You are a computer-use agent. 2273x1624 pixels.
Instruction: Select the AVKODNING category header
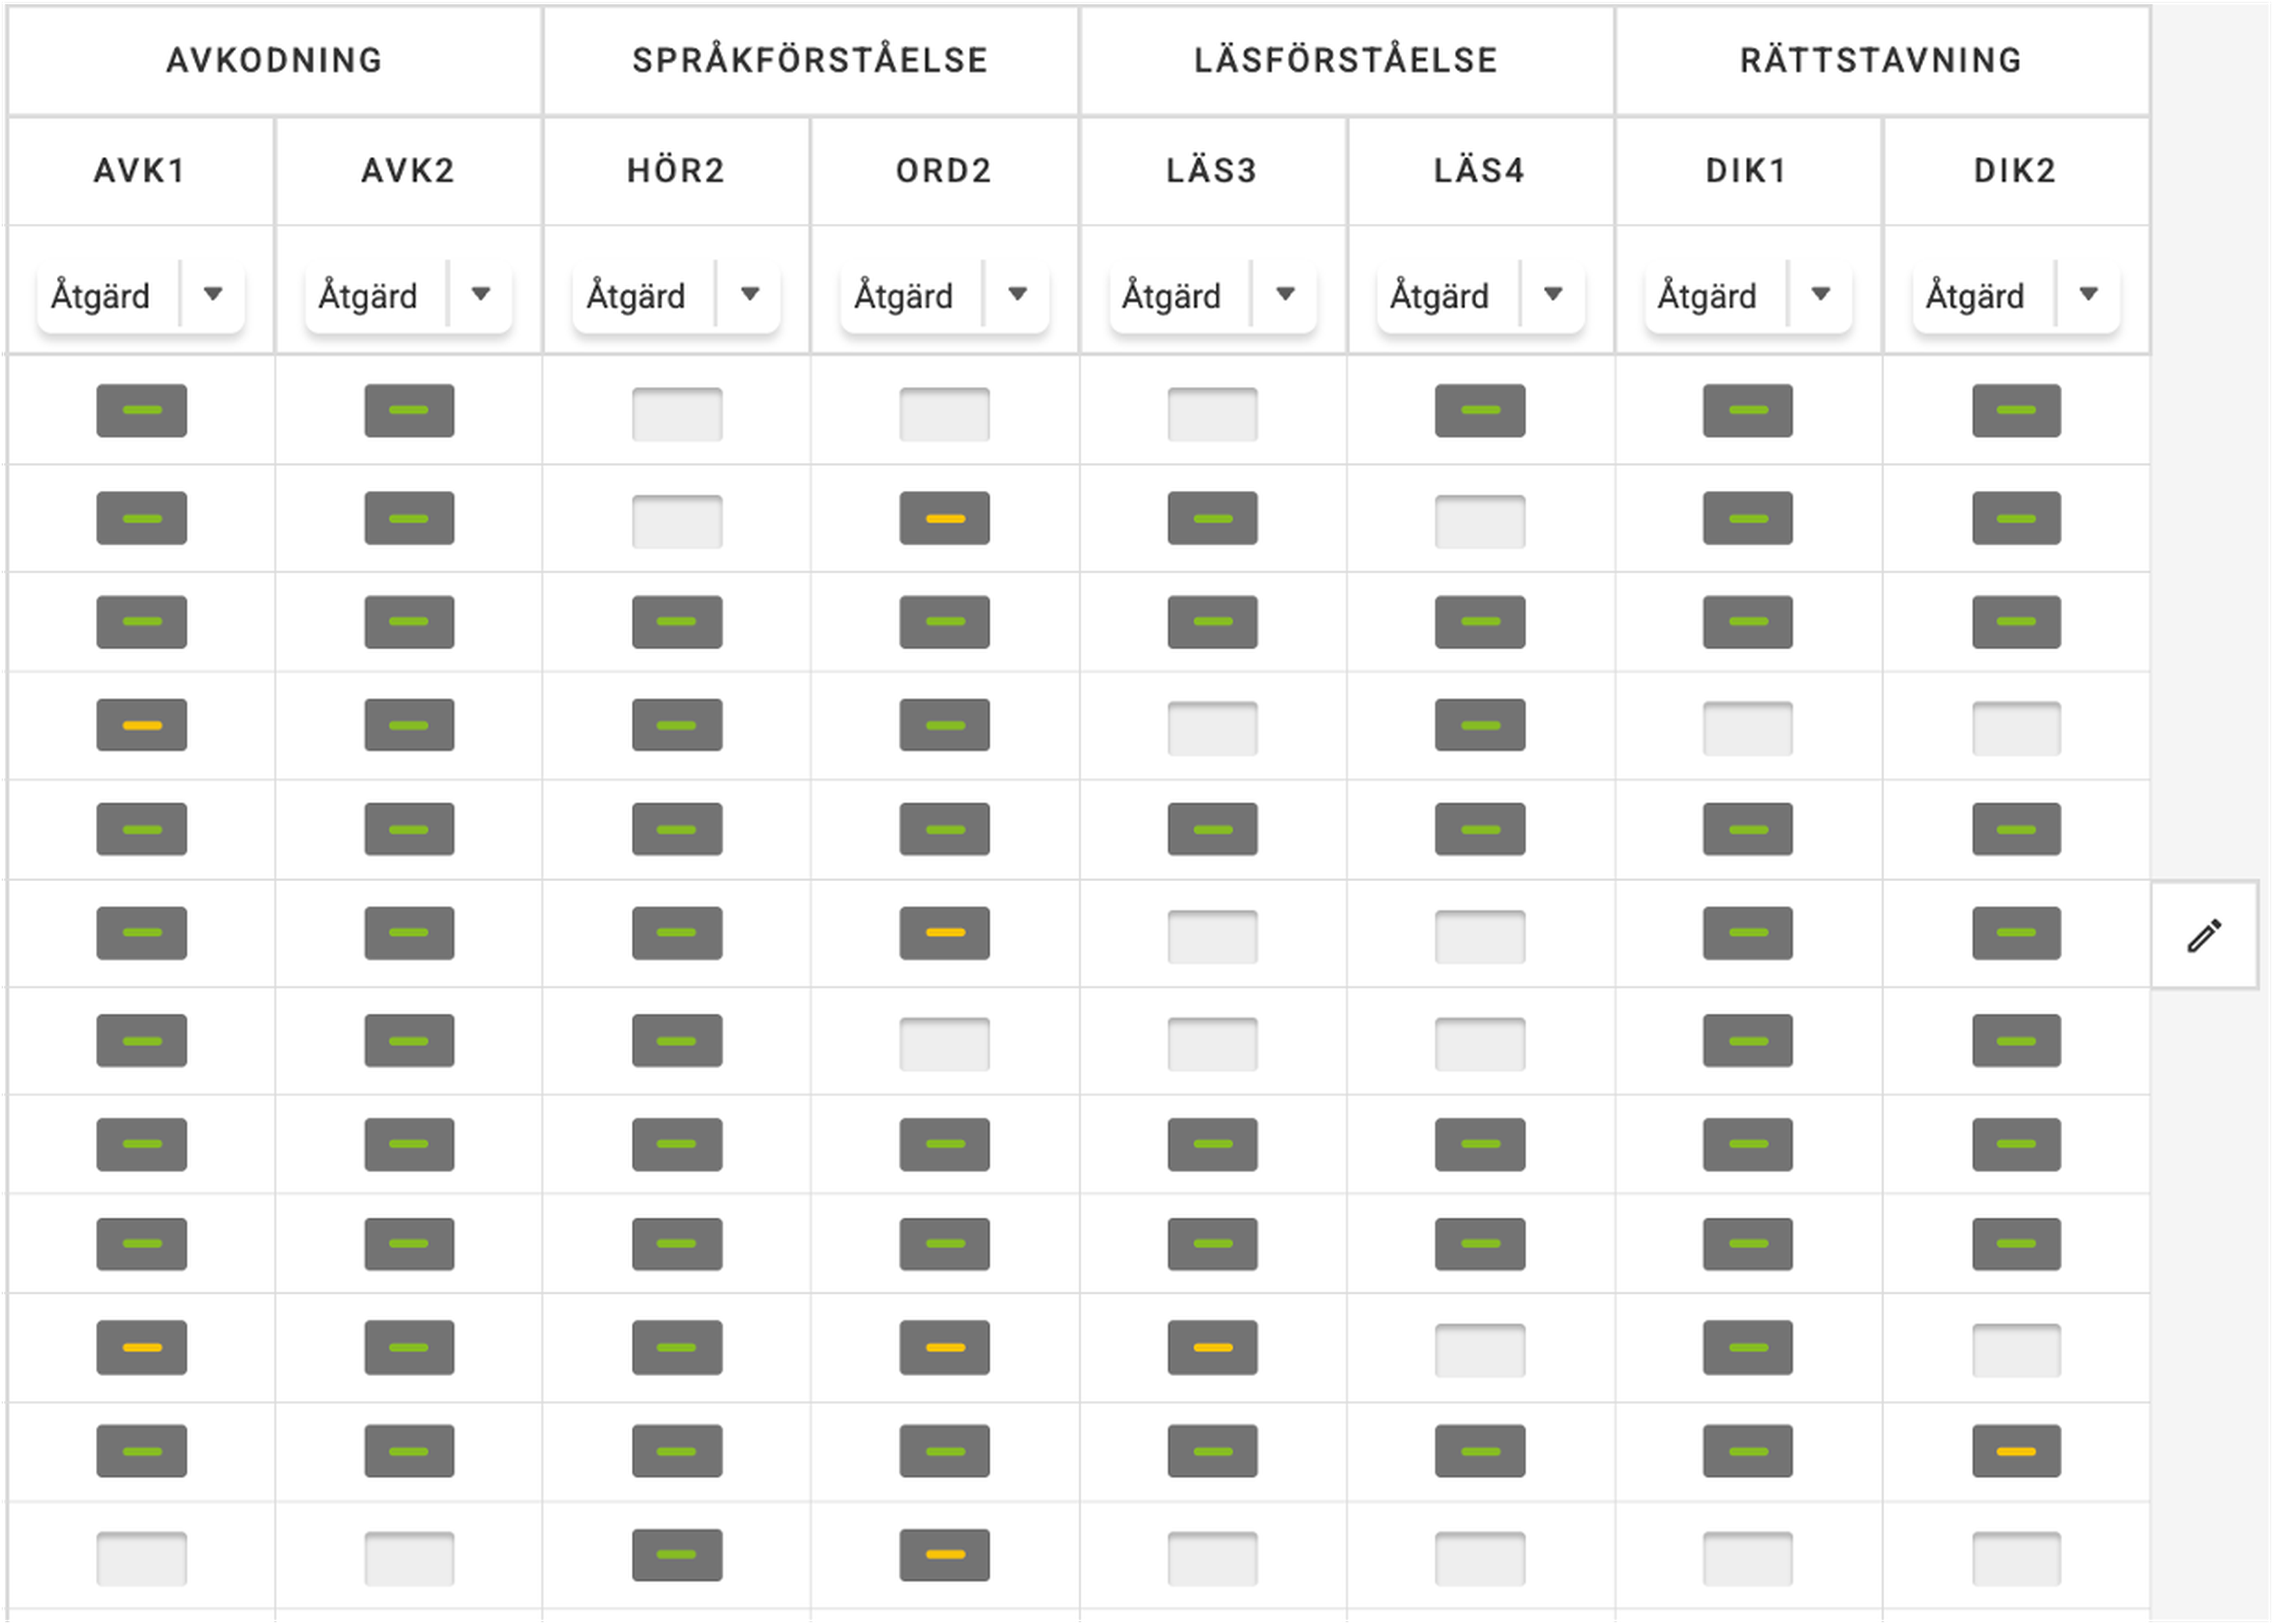pos(274,60)
